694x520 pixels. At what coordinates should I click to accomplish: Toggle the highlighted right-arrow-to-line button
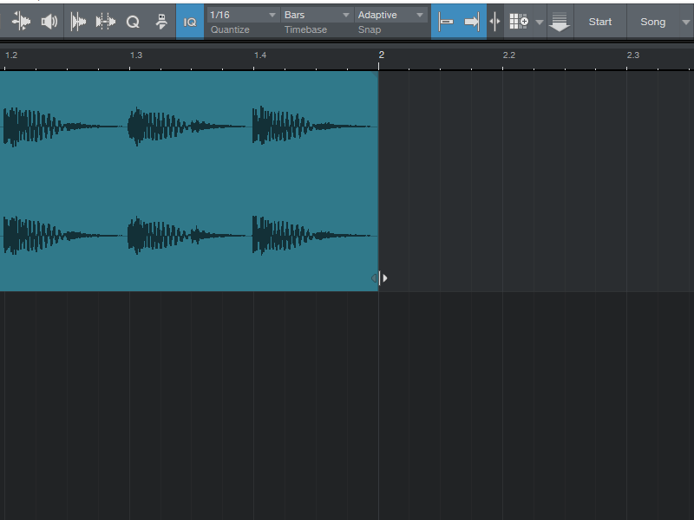coord(472,22)
